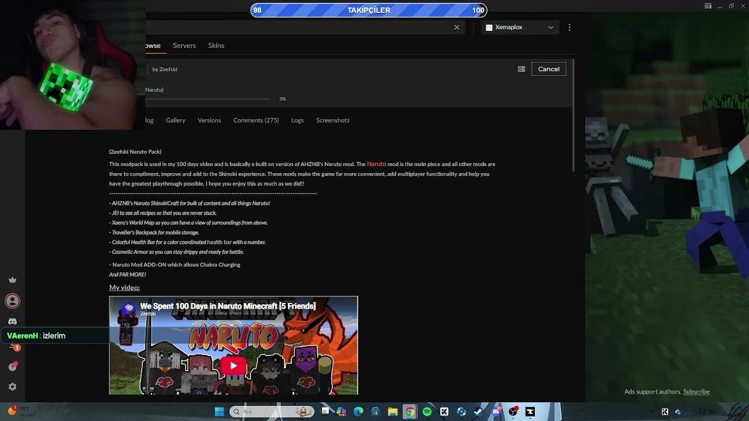Open the Xemaplox account dropdown
The width and height of the screenshot is (749, 421).
(520, 27)
